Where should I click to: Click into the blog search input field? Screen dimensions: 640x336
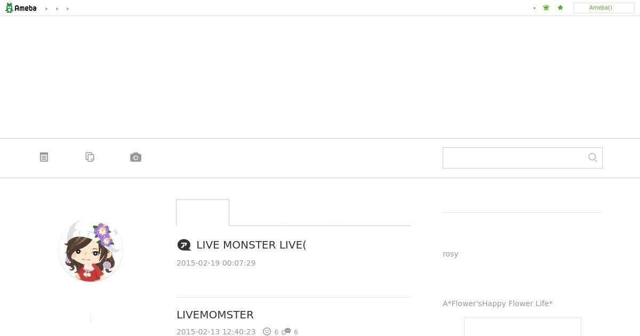click(514, 158)
